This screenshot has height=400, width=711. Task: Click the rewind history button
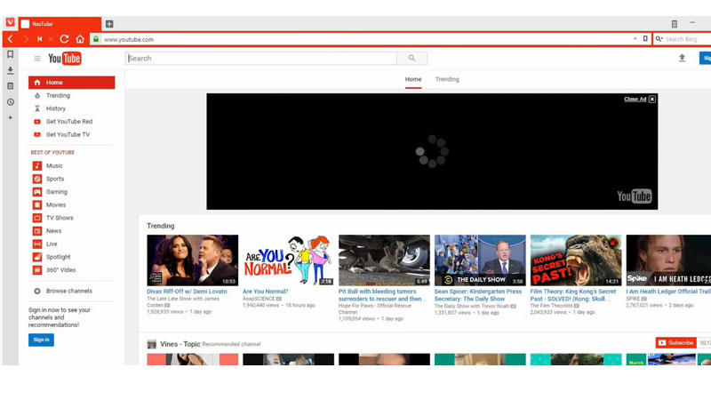tap(39, 39)
